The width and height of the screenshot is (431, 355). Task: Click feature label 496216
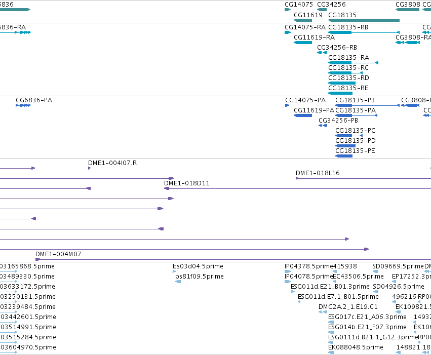404,297
